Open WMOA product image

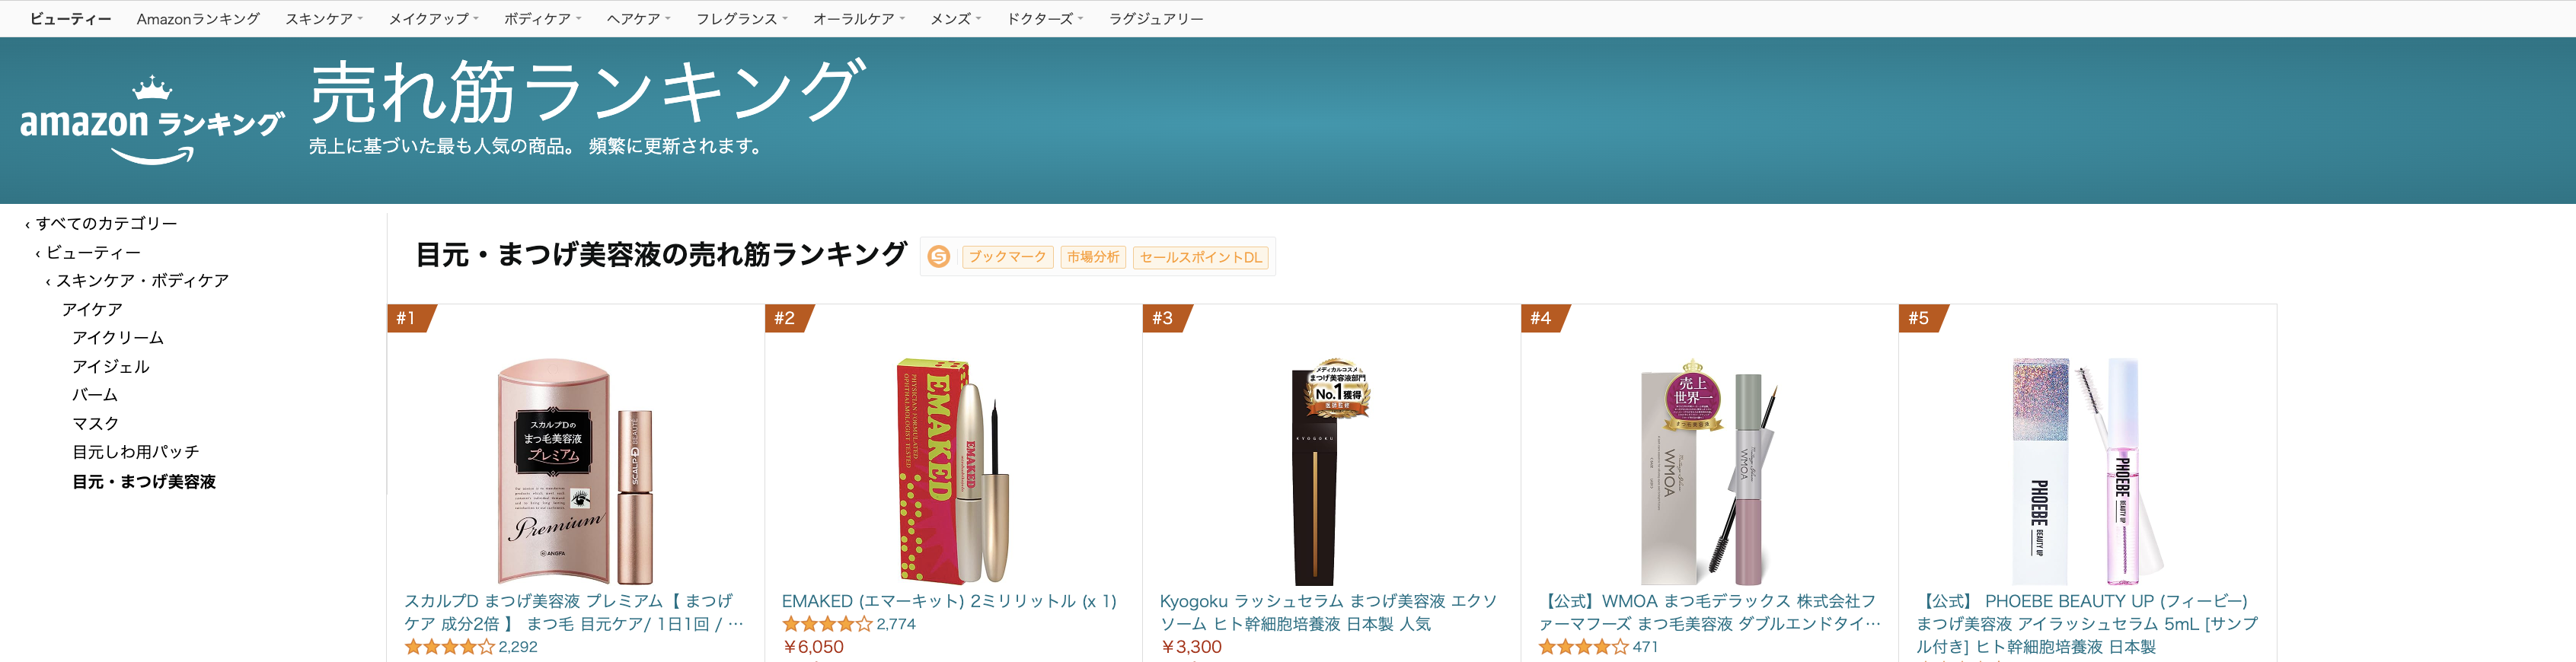pos(1710,471)
